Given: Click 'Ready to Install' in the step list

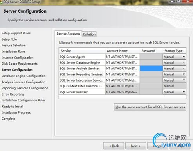Looking at the screenshot, I should 13,107.
